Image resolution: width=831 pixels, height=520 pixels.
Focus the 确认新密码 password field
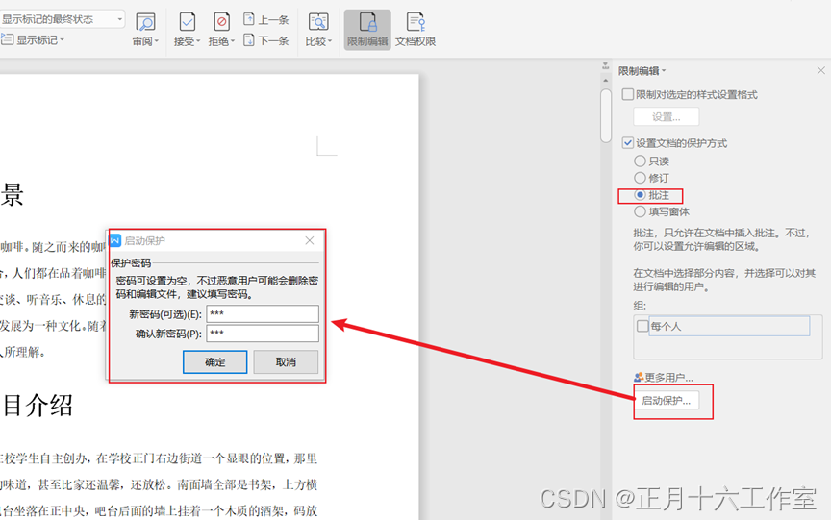click(x=263, y=334)
